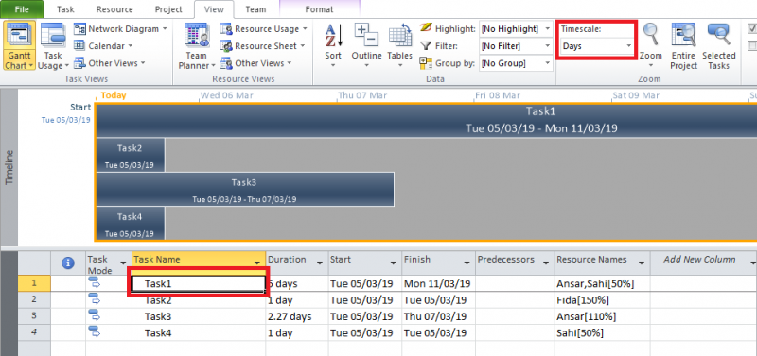Click the 'Tue 05/03/19' timeline start date
This screenshot has height=356, width=757.
tap(66, 120)
